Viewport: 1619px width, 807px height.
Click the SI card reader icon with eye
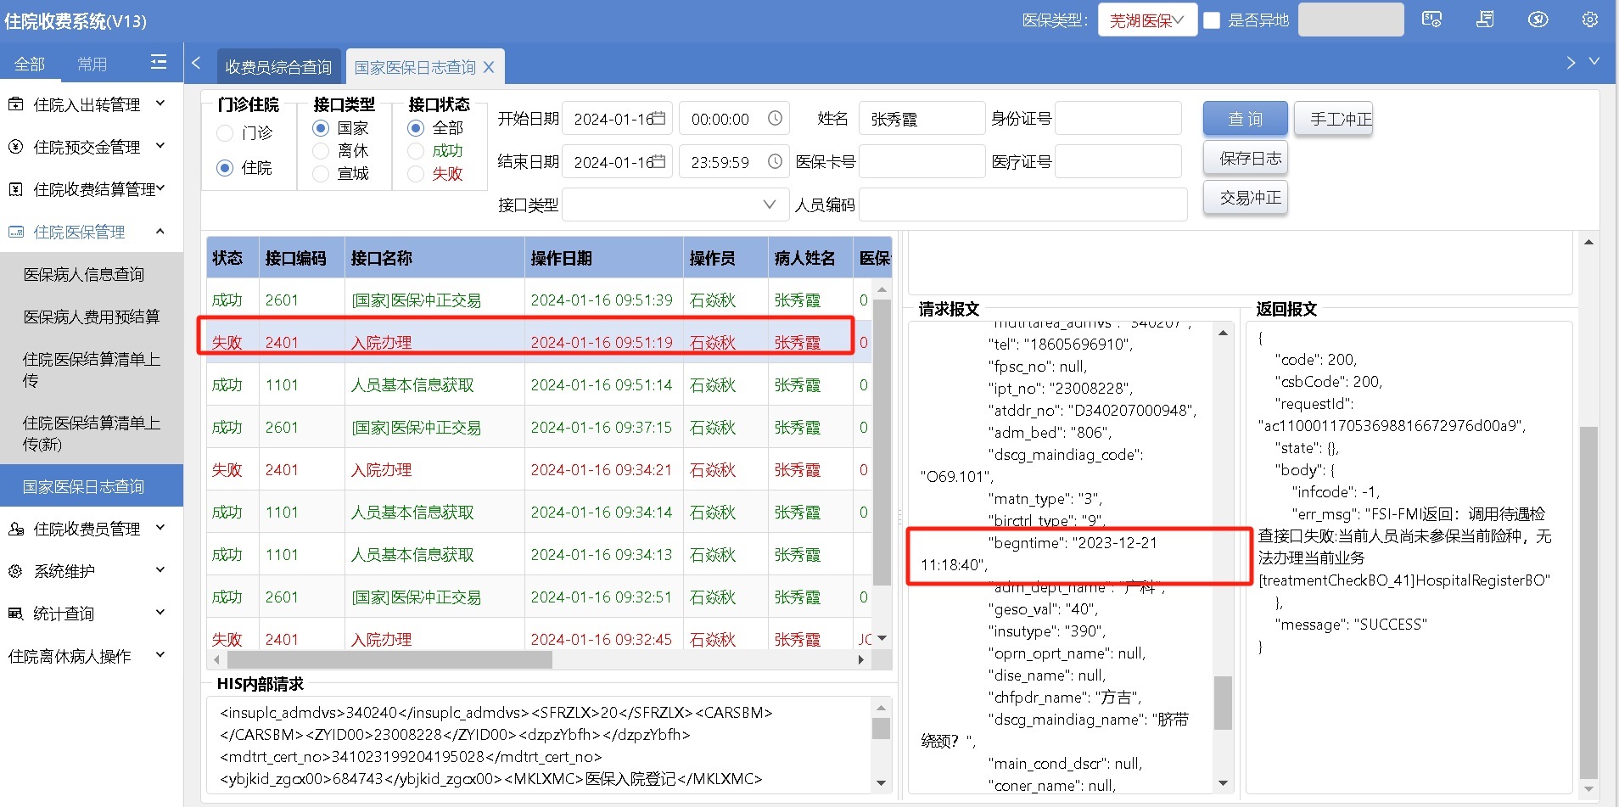click(x=1432, y=20)
